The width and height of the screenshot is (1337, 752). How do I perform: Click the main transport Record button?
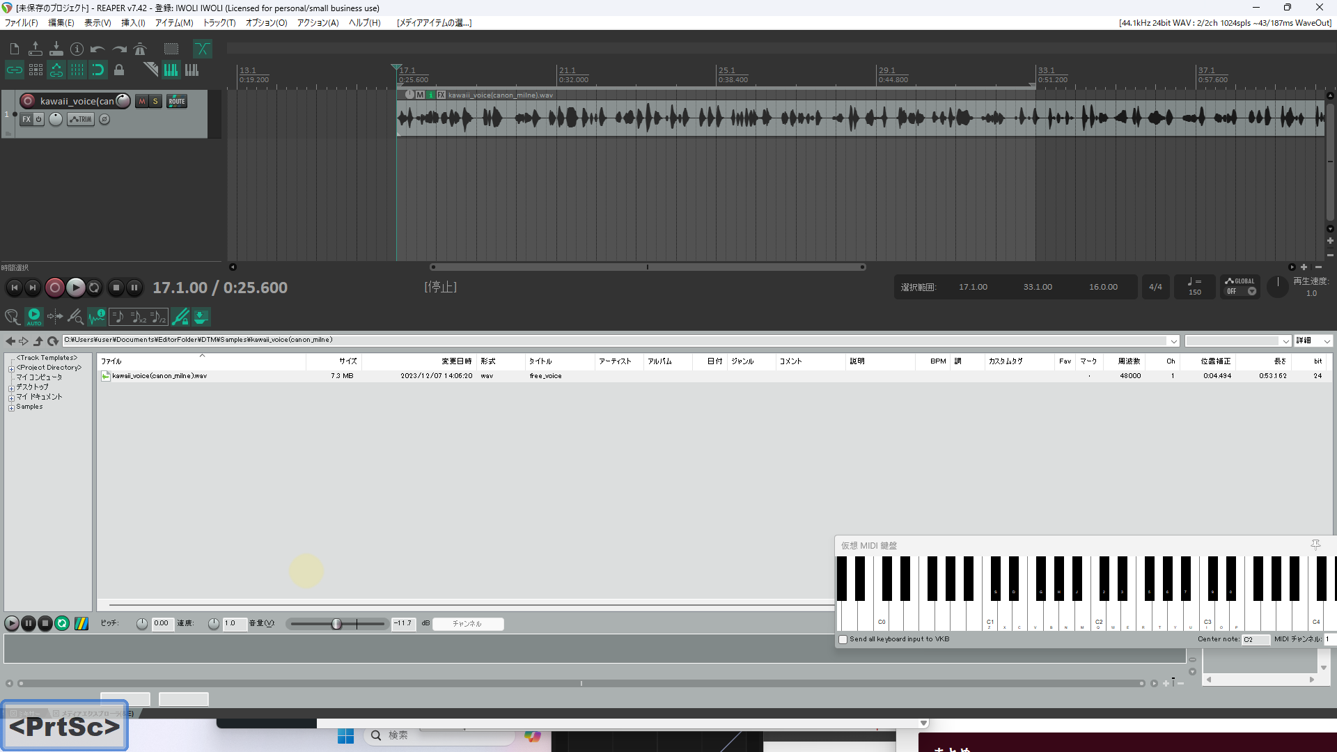coord(54,288)
